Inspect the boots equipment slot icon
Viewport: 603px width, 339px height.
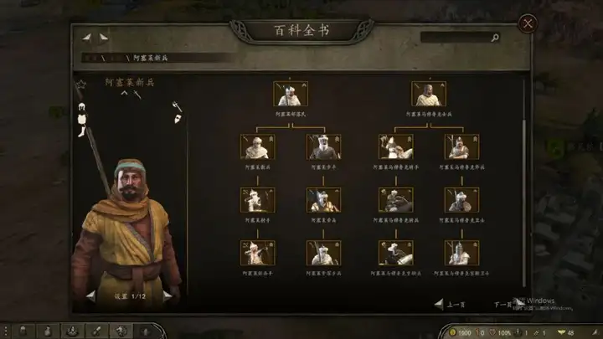click(81, 132)
